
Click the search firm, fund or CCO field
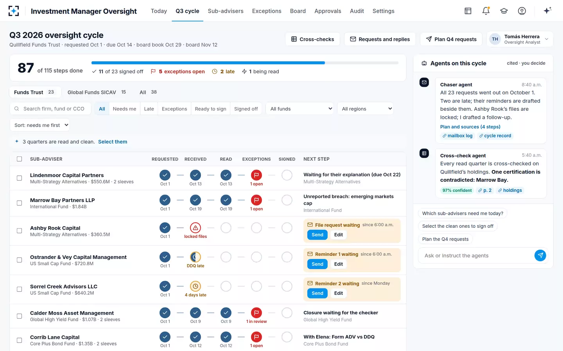click(50, 109)
